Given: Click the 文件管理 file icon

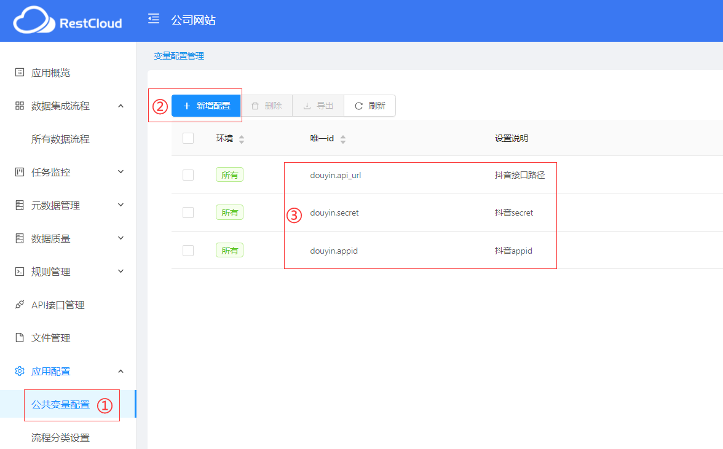Looking at the screenshot, I should click(x=20, y=338).
